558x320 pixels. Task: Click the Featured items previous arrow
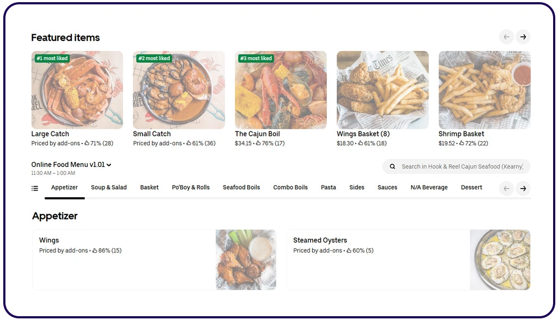pyautogui.click(x=506, y=37)
